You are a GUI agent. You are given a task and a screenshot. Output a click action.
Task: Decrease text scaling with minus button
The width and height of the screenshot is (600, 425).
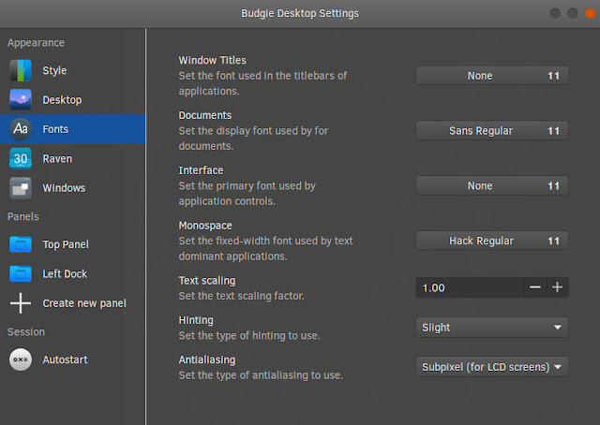pos(535,287)
